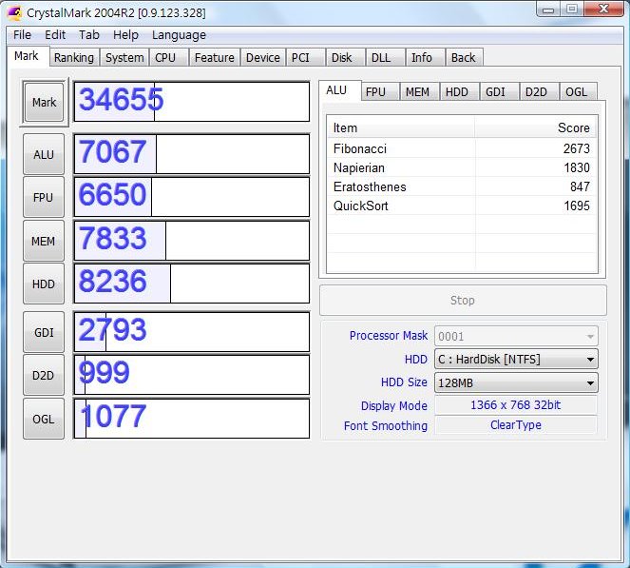630x568 pixels.
Task: Run the FPU benchmark button
Action: point(44,197)
